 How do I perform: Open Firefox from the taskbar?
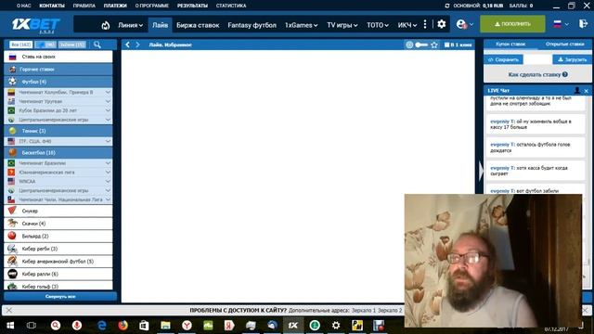123,325
